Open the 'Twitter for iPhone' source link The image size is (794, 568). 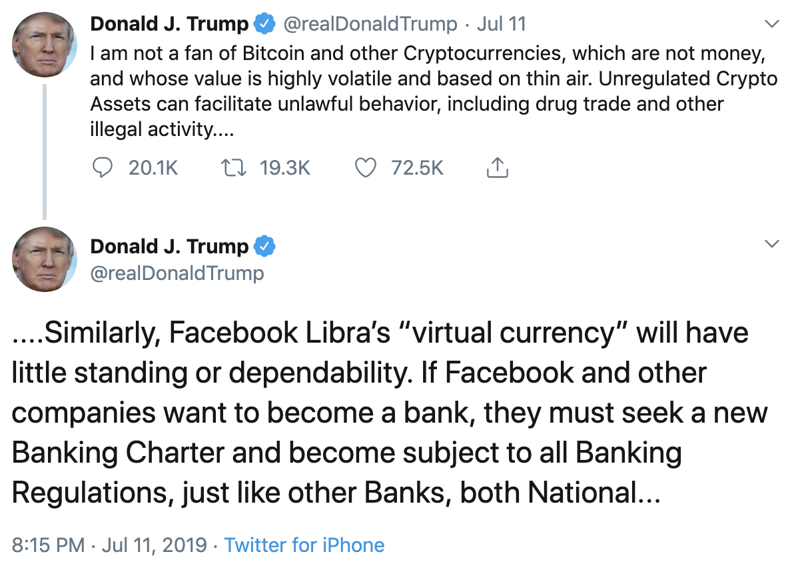coord(304,545)
